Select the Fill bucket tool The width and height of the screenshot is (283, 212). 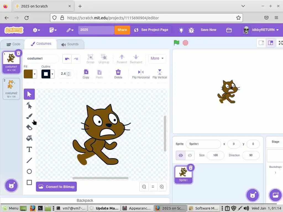[29, 138]
